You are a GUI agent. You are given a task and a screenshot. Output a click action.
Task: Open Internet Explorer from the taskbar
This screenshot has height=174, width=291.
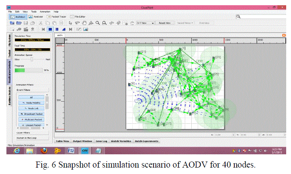click(x=17, y=150)
